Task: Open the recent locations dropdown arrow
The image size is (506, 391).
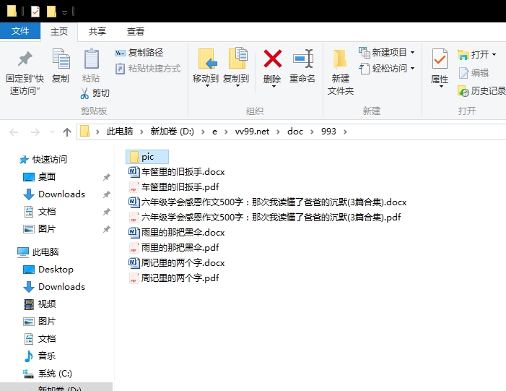Action: pos(52,132)
